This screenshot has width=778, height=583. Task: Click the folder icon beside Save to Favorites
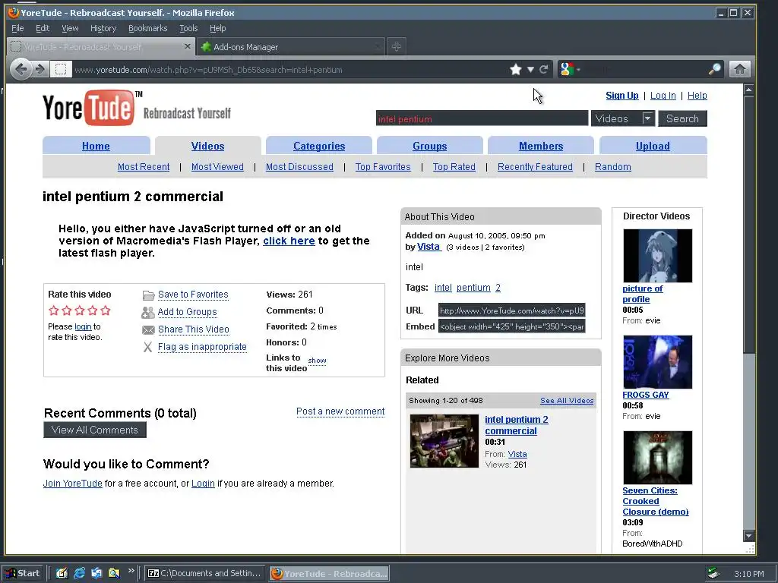(x=148, y=295)
